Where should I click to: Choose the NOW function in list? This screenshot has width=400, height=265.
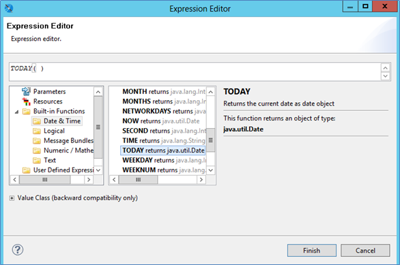point(160,121)
